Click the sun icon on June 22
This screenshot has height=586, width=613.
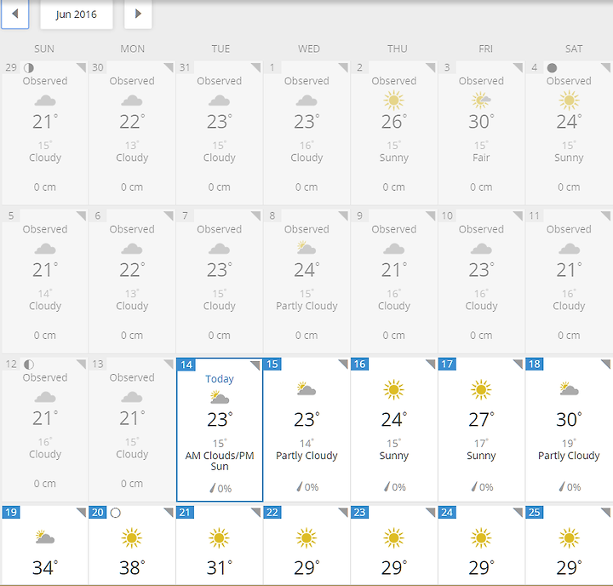306,538
